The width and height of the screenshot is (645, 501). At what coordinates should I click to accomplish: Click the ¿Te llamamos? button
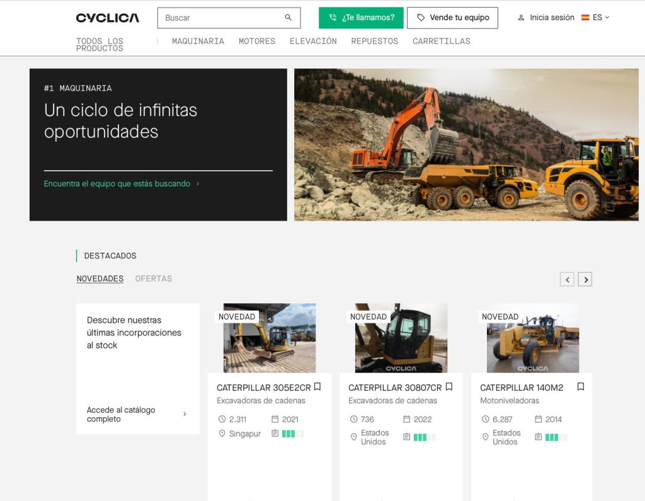coord(361,18)
